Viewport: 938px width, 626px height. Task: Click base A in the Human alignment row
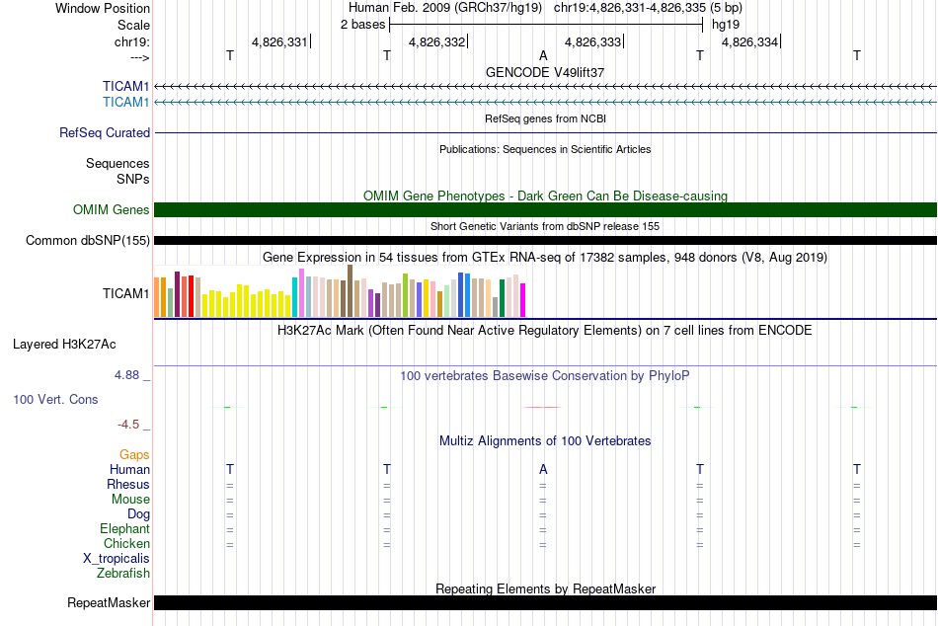(x=543, y=469)
